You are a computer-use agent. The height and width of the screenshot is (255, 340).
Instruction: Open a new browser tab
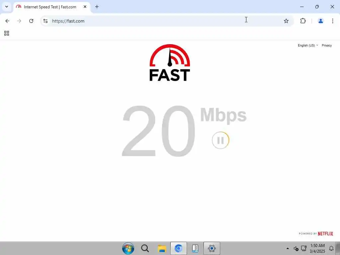(x=97, y=7)
